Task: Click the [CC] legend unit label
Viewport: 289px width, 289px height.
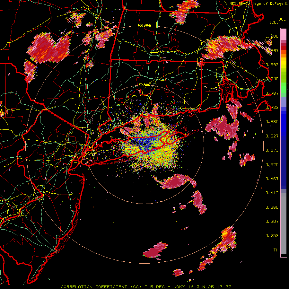Action: pos(274,22)
